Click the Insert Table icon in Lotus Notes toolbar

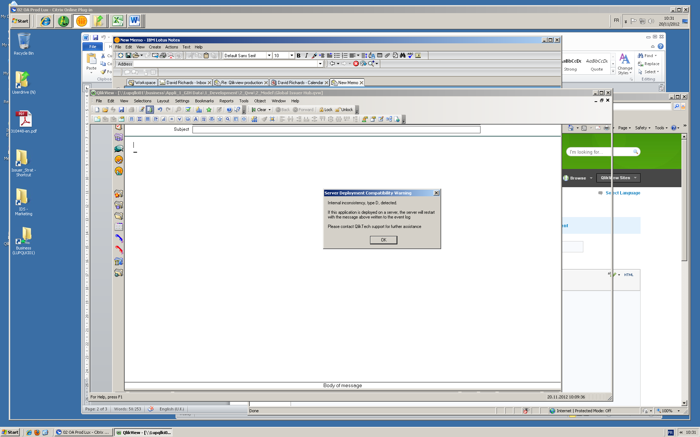(x=380, y=55)
